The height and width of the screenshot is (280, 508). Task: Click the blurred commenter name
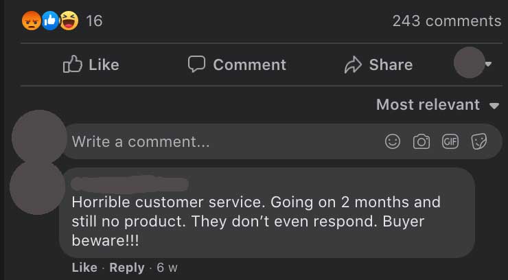point(130,184)
